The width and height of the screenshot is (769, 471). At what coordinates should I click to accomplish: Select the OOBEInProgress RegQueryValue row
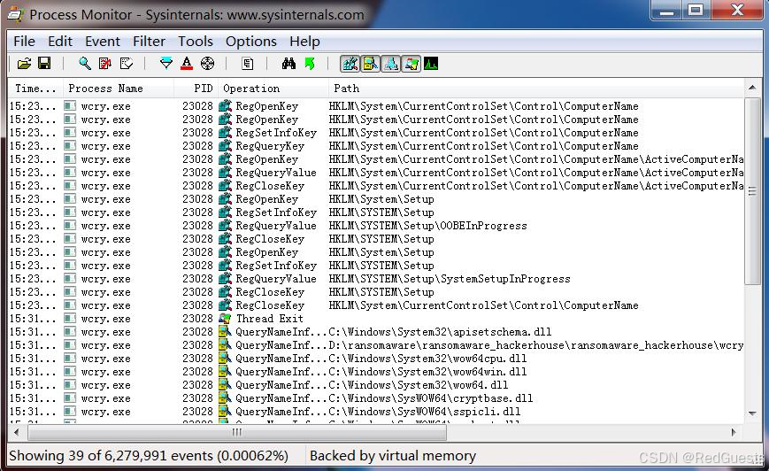pos(376,226)
